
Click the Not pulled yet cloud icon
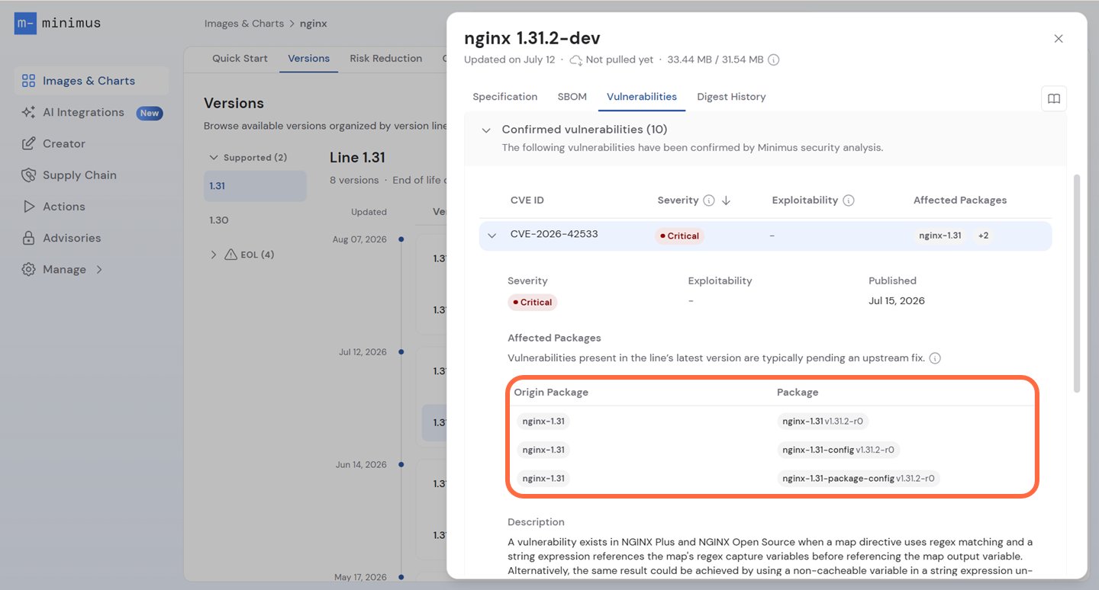(x=576, y=59)
